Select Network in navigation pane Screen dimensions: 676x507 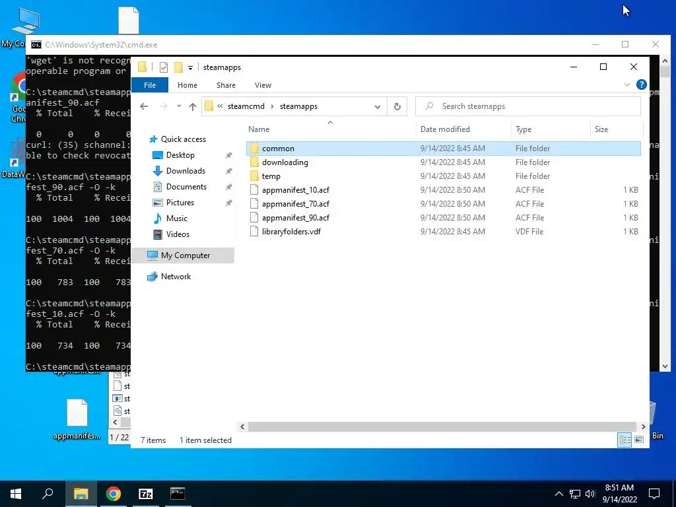[176, 277]
